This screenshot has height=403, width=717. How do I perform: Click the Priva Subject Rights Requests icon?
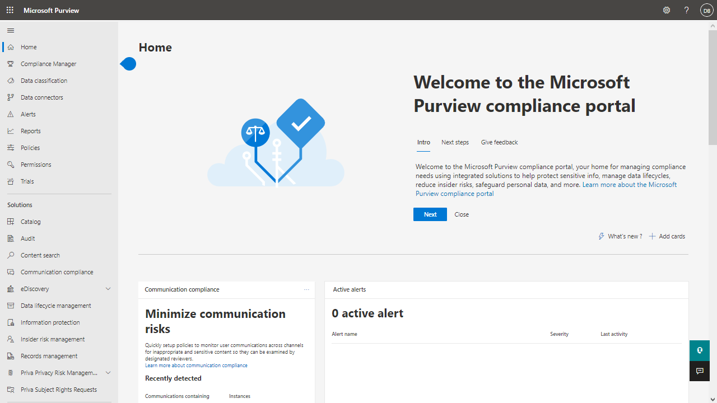coord(11,390)
